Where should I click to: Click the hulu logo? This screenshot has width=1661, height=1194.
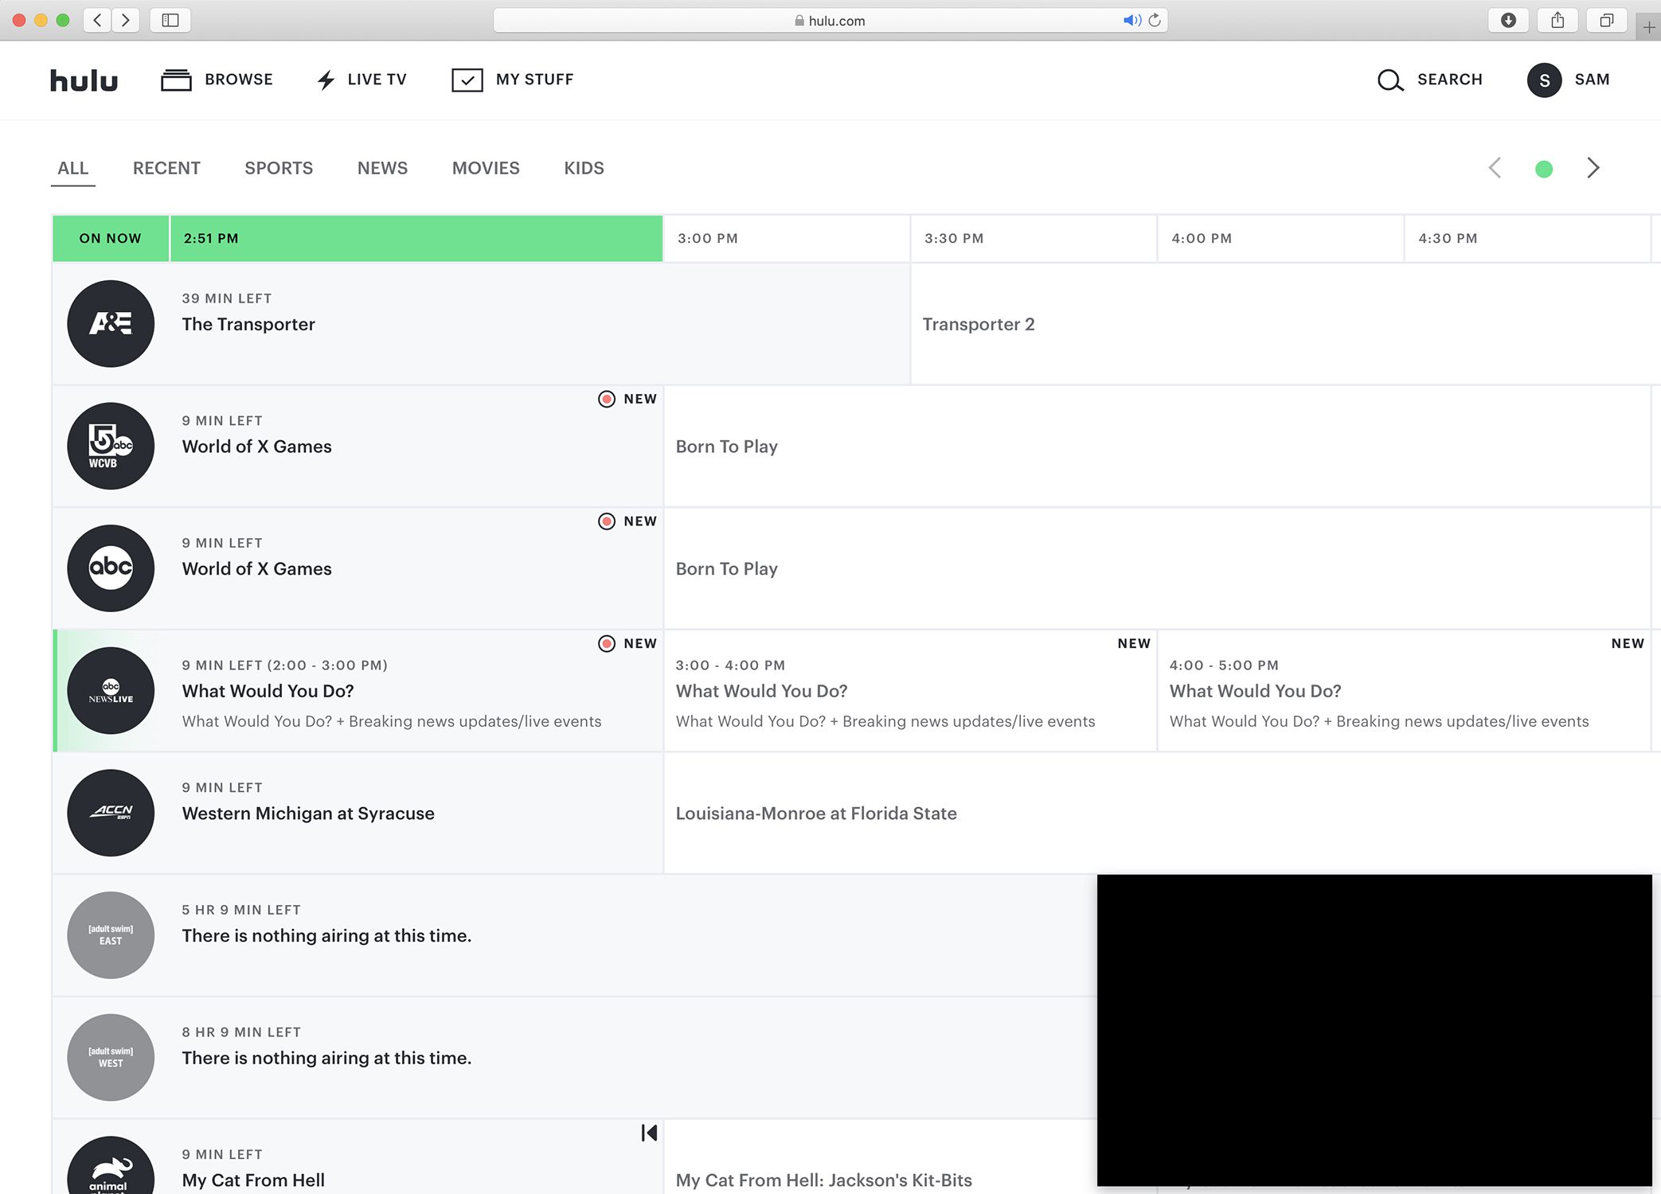(84, 80)
